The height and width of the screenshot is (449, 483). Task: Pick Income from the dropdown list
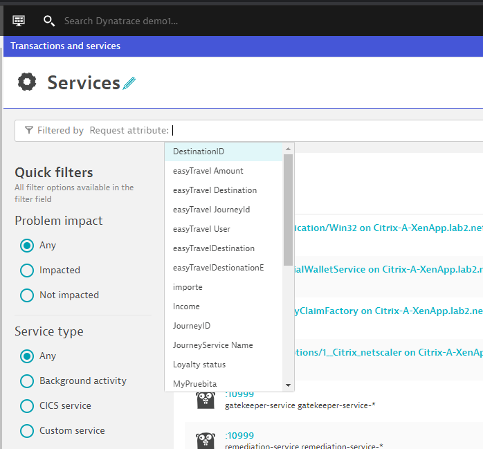click(x=224, y=306)
